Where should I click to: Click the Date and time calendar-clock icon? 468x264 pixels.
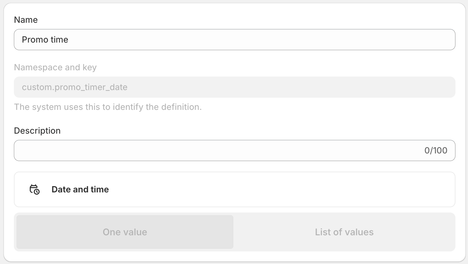[x=34, y=189]
